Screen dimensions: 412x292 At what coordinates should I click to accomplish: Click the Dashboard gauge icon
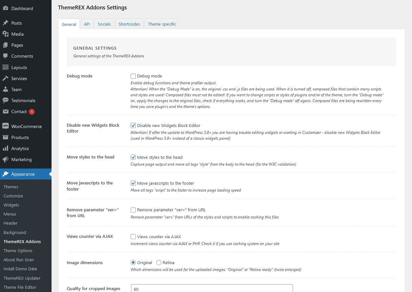[x=6, y=8]
